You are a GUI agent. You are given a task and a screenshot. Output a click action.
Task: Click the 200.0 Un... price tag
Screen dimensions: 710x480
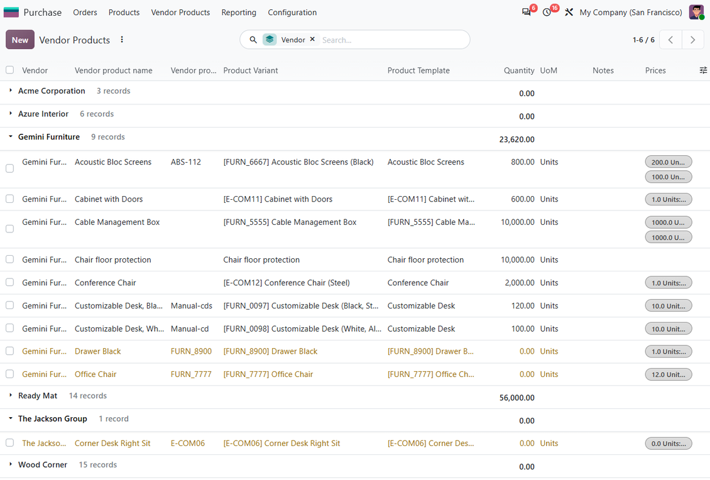tap(669, 162)
